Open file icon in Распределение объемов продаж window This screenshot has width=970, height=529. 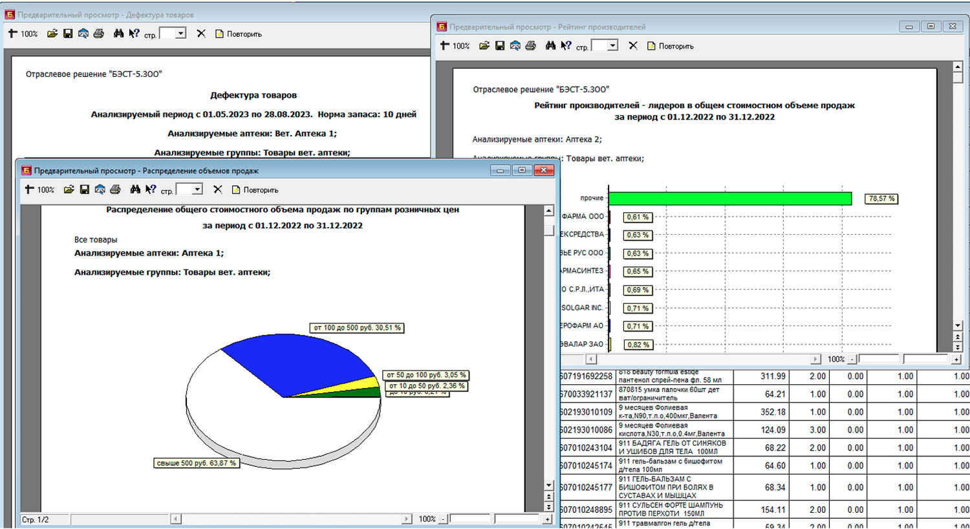click(69, 189)
